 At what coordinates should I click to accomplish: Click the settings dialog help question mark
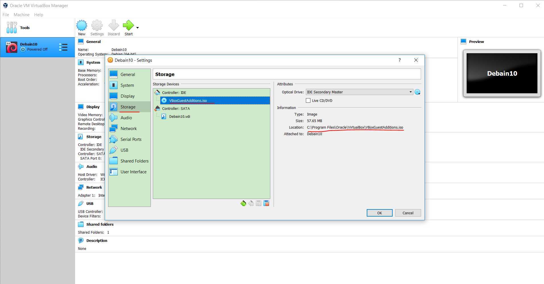click(399, 60)
